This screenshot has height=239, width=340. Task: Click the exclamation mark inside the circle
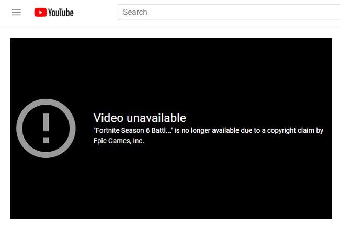46,129
